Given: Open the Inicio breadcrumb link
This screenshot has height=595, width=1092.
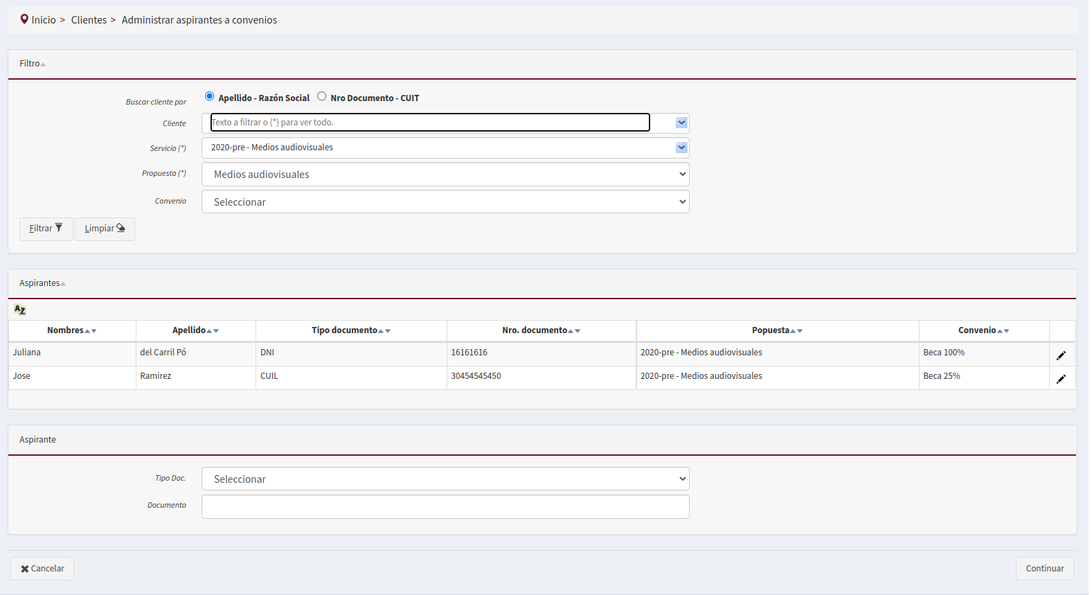Looking at the screenshot, I should click(44, 20).
